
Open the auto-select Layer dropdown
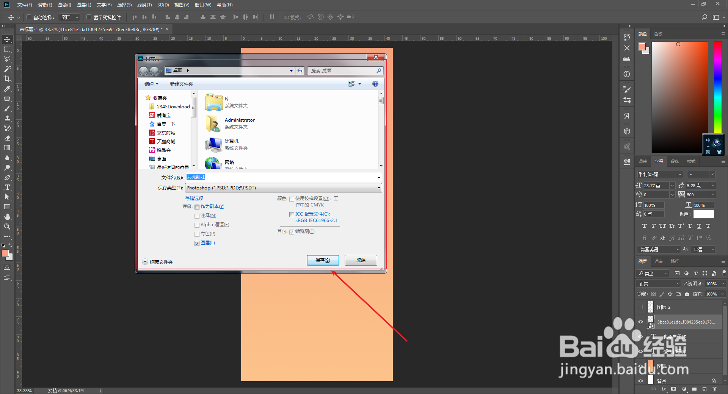click(69, 17)
